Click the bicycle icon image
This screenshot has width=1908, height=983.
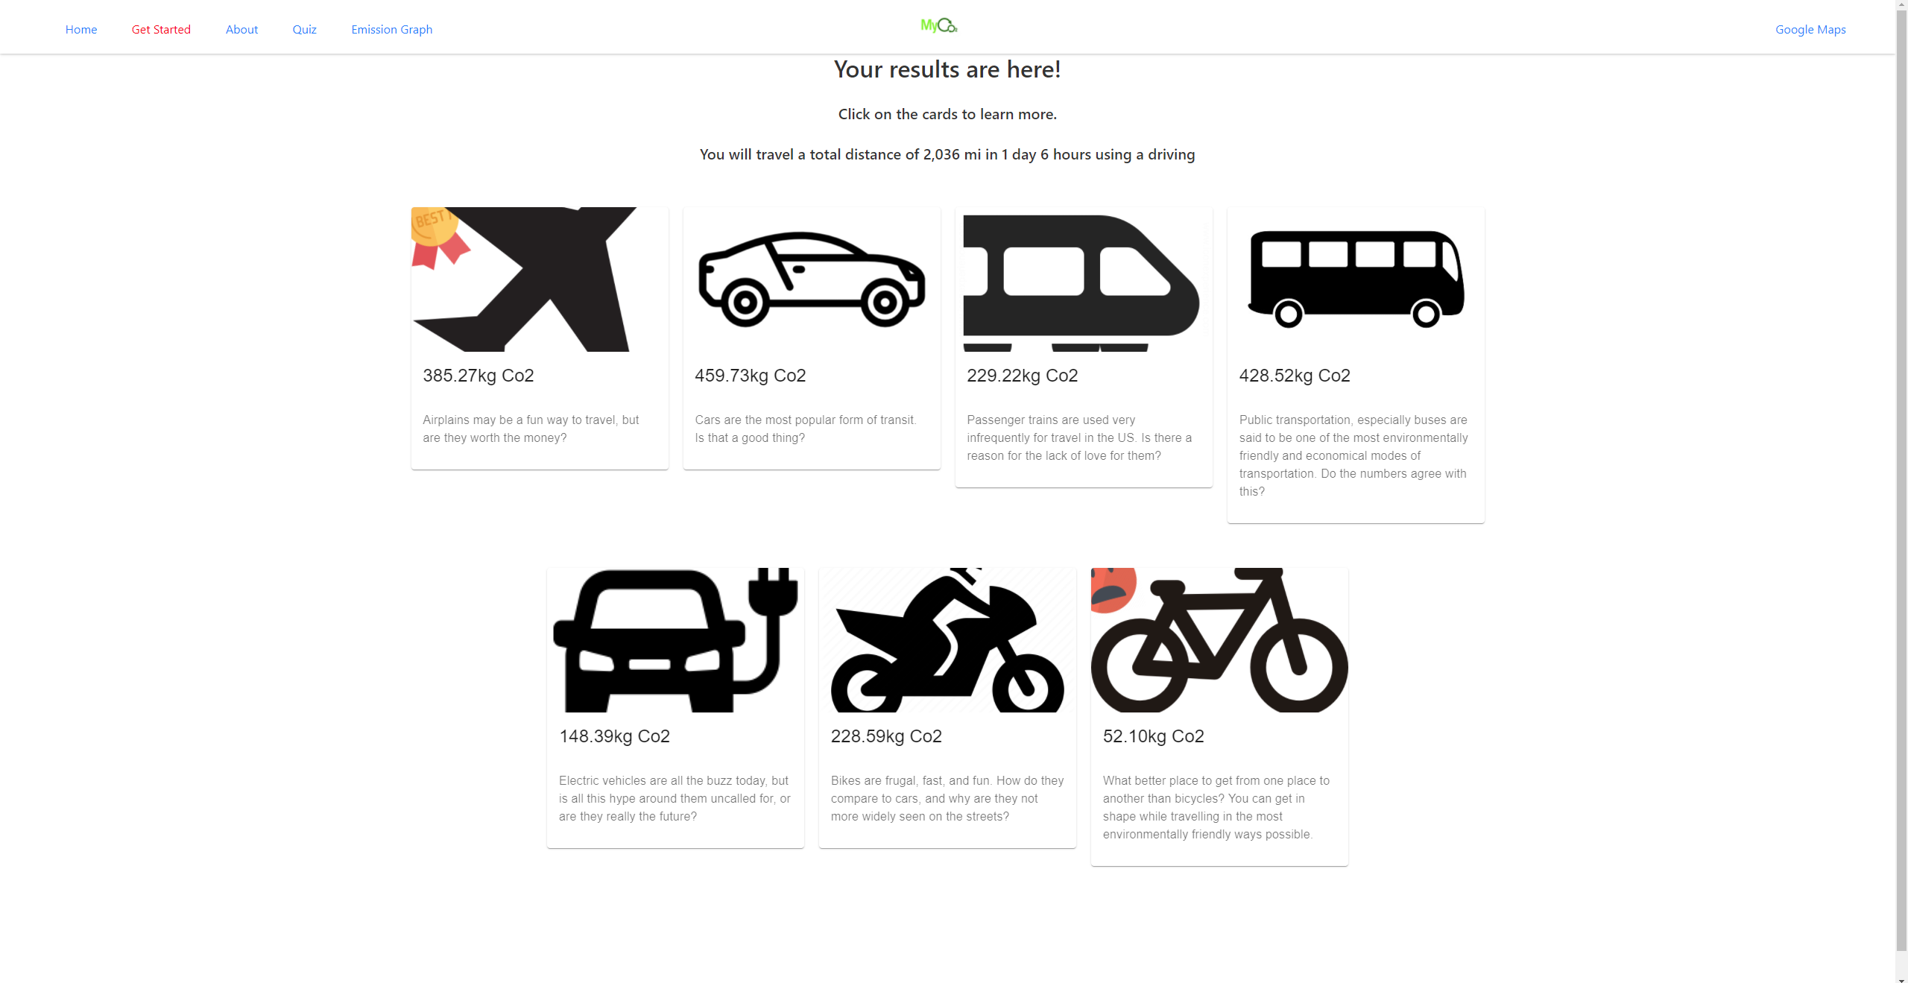click(1219, 640)
